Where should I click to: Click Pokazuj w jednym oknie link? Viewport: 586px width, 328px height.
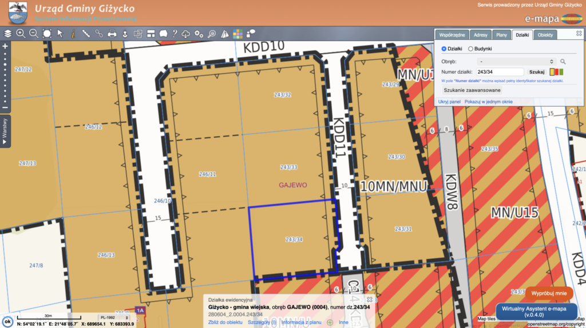pos(489,102)
